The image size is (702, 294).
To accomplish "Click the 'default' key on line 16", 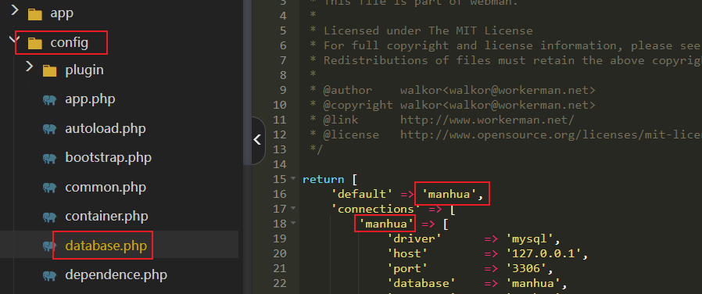I will pyautogui.click(x=362, y=194).
